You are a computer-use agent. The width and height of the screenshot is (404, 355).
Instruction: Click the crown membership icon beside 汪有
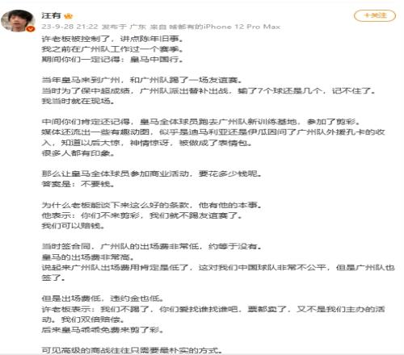[x=69, y=16]
